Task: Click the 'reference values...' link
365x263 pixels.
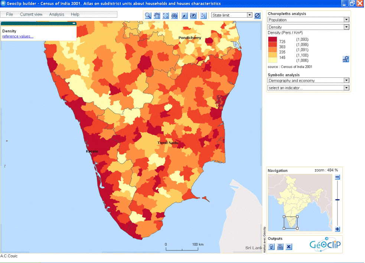Action: (18, 36)
